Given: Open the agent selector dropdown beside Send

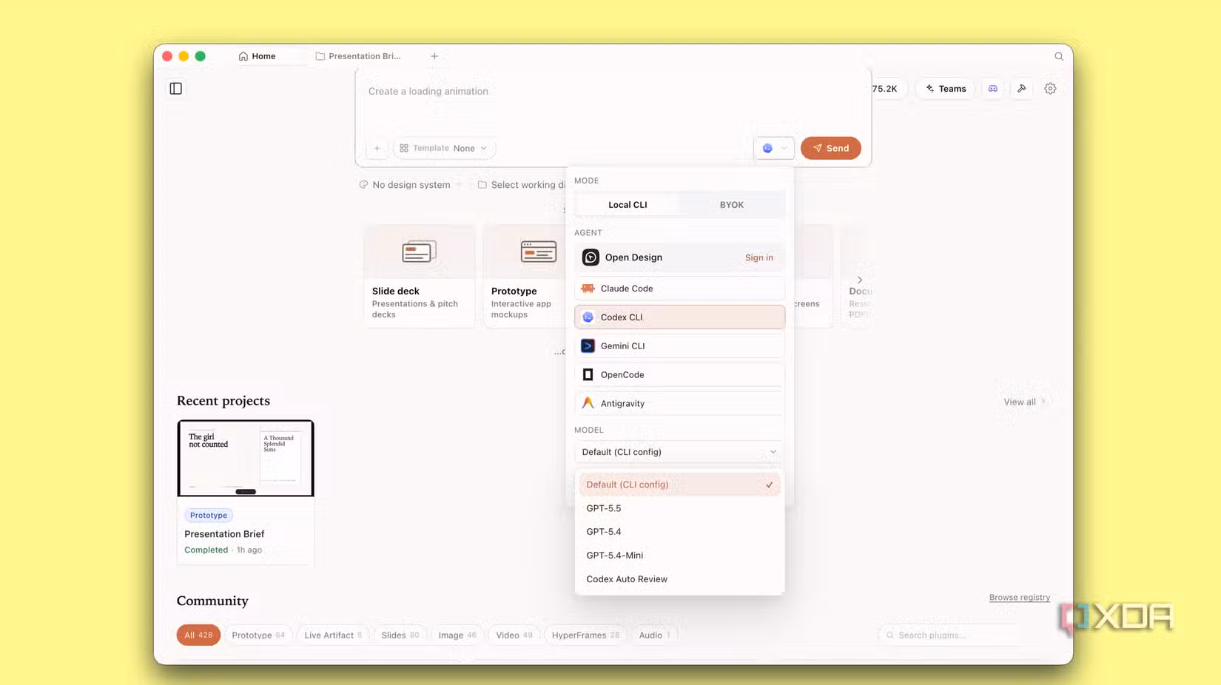Looking at the screenshot, I should pyautogui.click(x=774, y=148).
